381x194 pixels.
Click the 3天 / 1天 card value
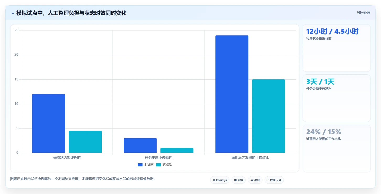click(320, 81)
